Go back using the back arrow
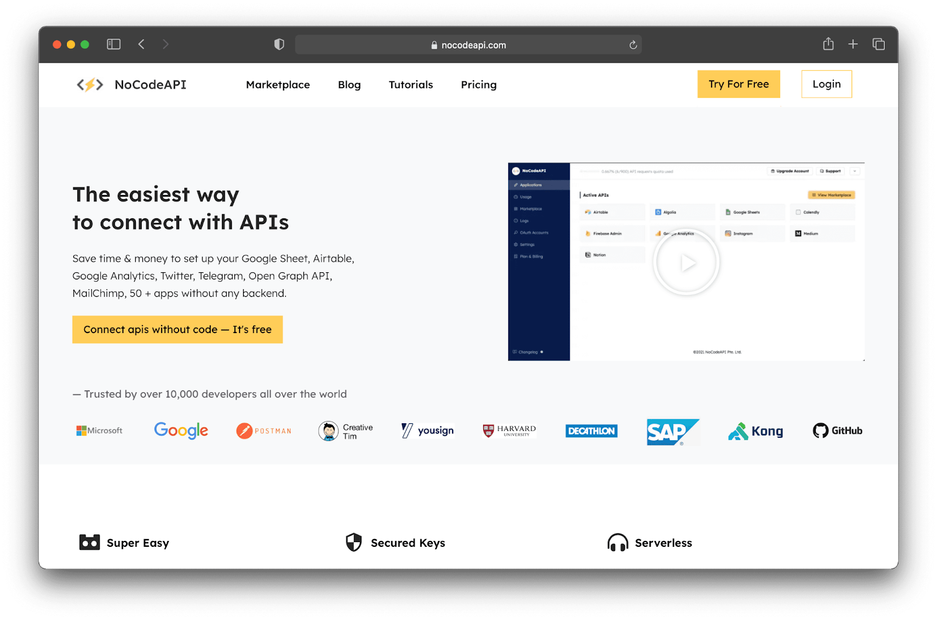The height and width of the screenshot is (620, 937). coord(141,44)
